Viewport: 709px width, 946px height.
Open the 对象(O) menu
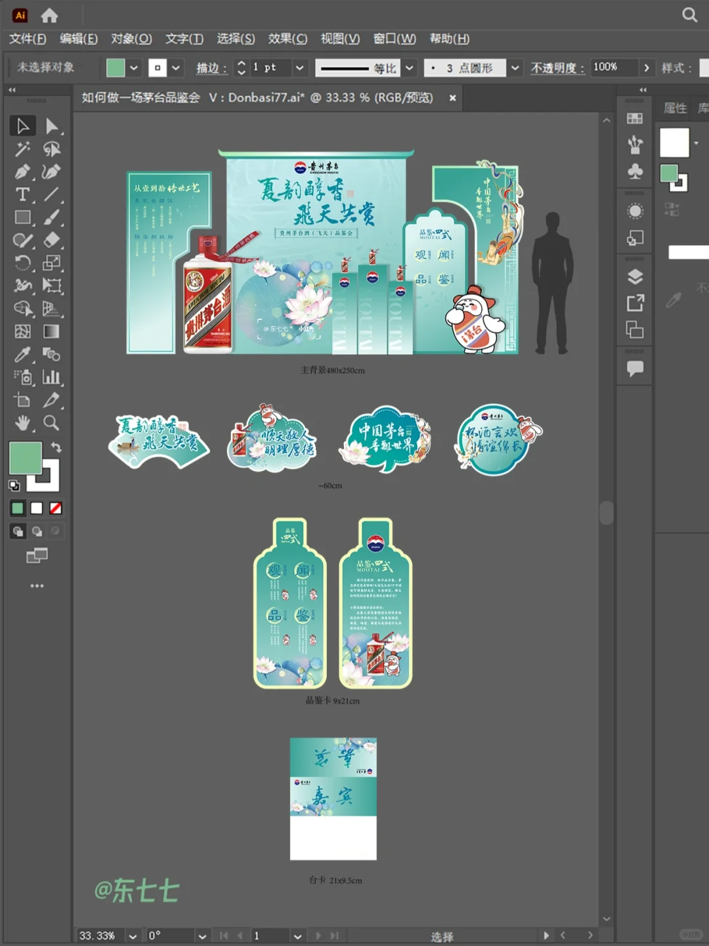[131, 39]
